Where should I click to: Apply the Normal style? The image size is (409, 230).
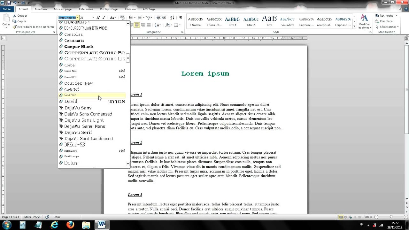coord(196,21)
